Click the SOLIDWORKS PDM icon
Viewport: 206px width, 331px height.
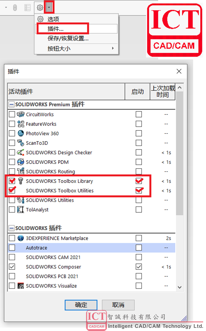[x=21, y=162]
